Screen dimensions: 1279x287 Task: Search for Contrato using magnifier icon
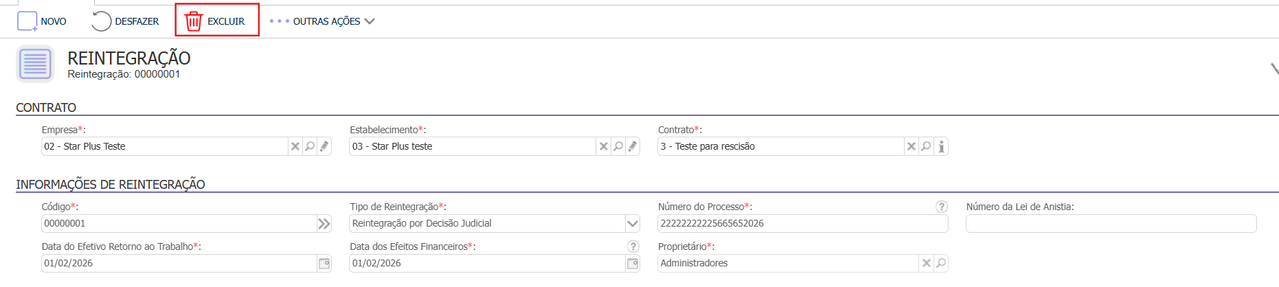click(x=927, y=146)
